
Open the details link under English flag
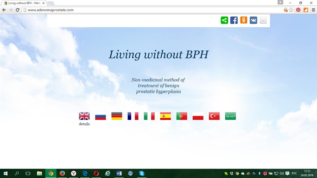(x=84, y=124)
